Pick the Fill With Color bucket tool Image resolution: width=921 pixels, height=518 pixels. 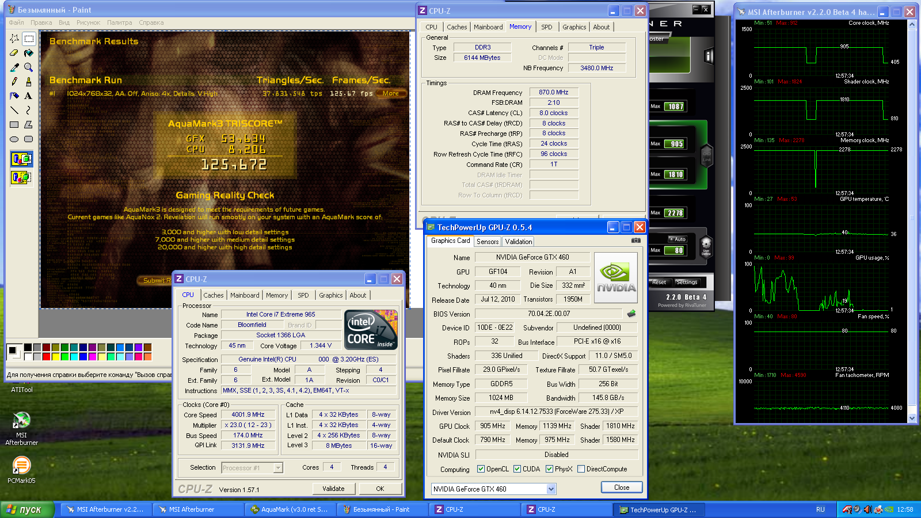coord(29,53)
